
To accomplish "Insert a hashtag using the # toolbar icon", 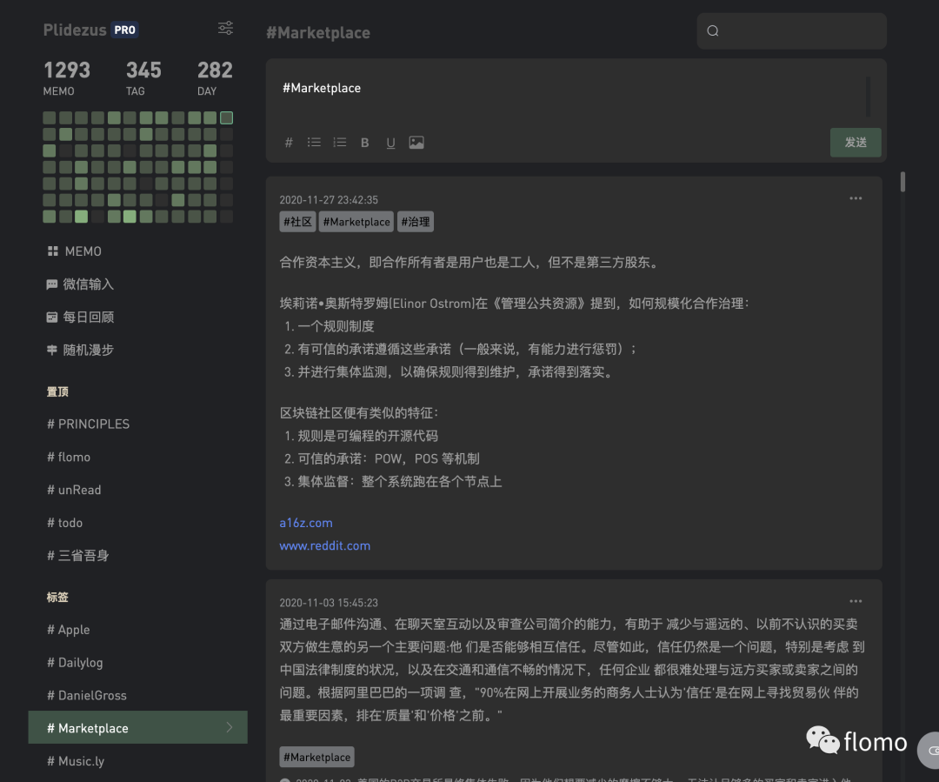I will (289, 143).
